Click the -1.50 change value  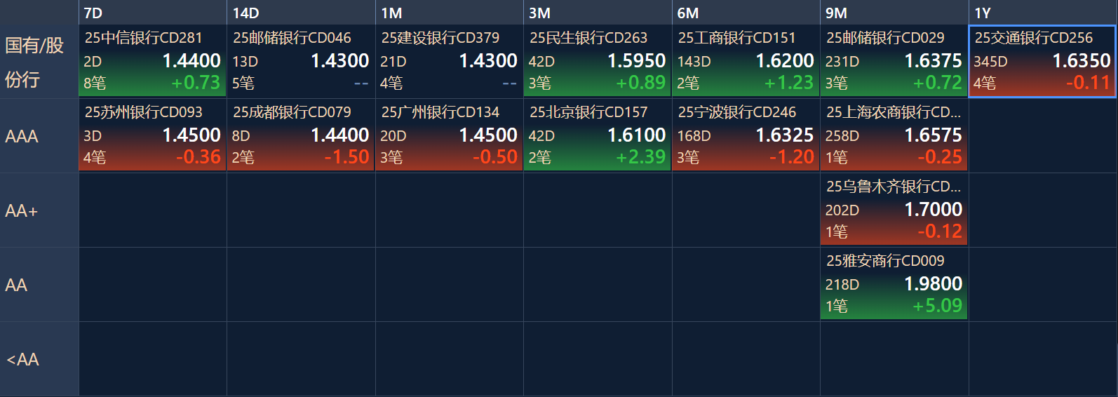[346, 157]
